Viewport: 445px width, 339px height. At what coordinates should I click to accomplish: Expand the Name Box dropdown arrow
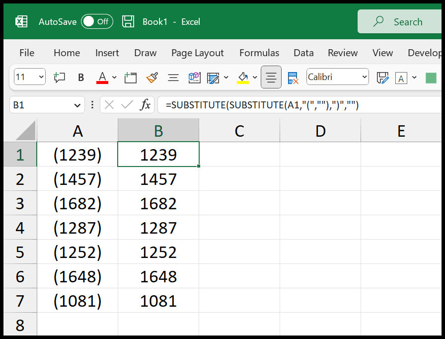77,105
